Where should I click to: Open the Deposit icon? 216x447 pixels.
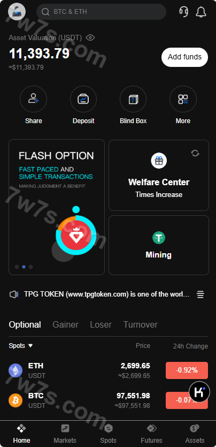83,99
